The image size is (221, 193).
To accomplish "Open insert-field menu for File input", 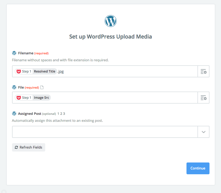I will point(204,97).
